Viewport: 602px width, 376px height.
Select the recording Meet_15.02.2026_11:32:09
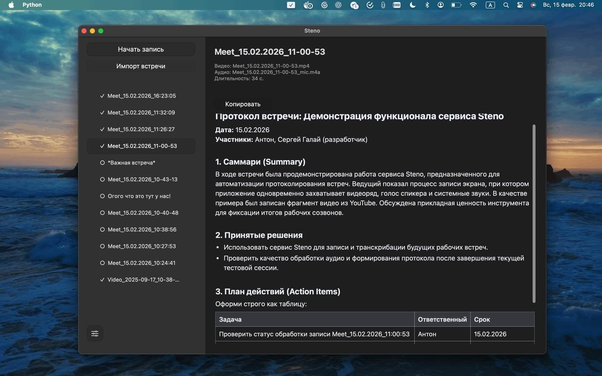141,113
